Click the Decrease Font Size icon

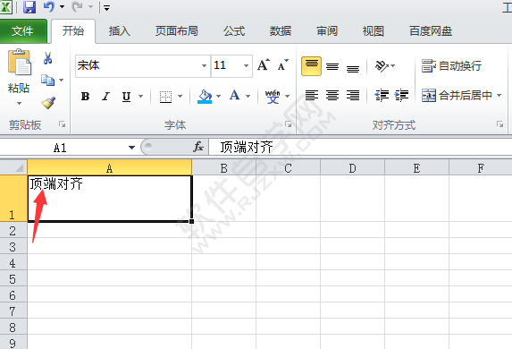point(282,65)
